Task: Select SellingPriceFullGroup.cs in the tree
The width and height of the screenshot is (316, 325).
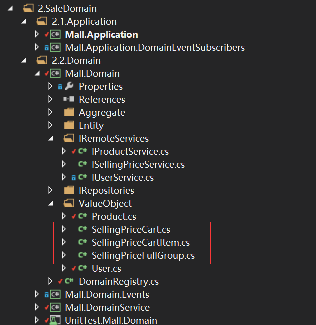Action: [143, 255]
